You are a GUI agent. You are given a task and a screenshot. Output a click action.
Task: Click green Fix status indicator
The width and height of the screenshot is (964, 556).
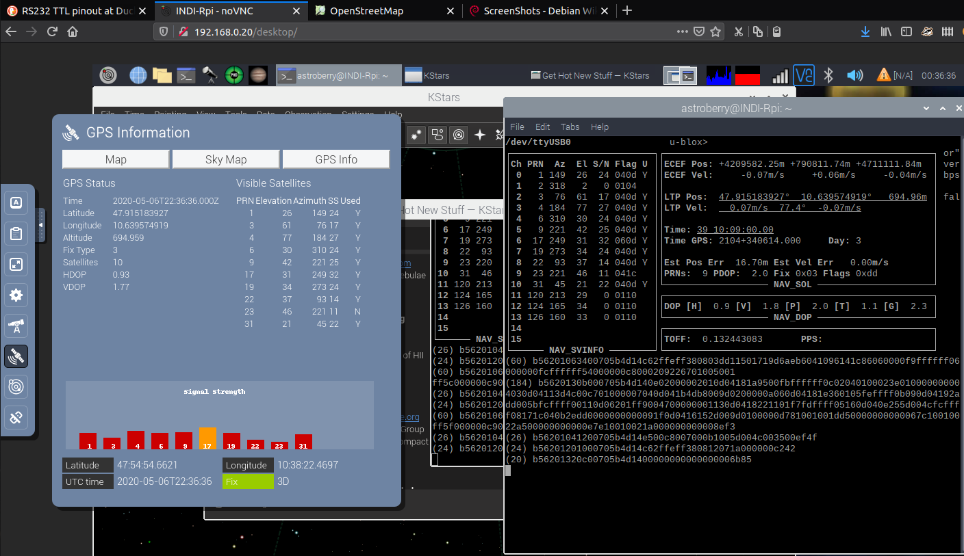tap(248, 481)
